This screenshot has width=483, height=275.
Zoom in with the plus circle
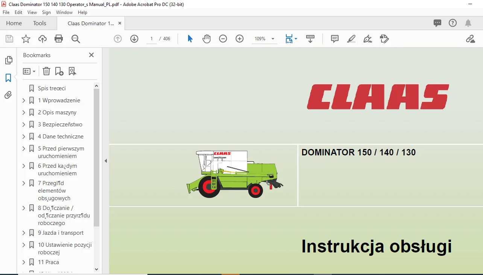click(240, 39)
